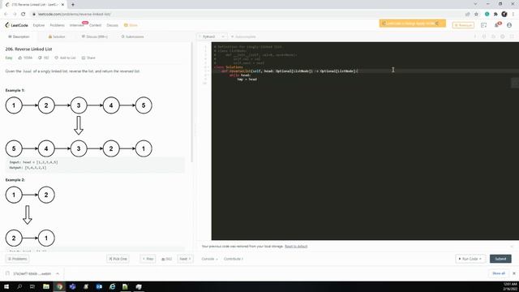Viewport: 519px width, 292px height.
Task: Click the thumbs-up like icon
Action: click(x=19, y=58)
